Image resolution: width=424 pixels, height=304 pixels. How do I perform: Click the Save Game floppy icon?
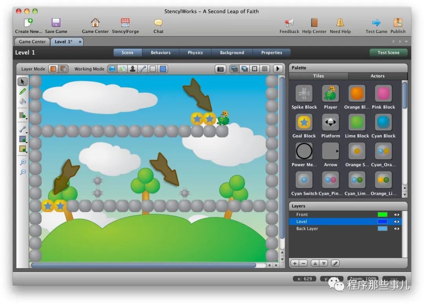tap(56, 22)
